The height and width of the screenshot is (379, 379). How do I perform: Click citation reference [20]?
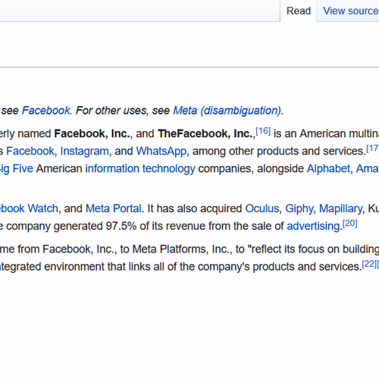click(349, 224)
